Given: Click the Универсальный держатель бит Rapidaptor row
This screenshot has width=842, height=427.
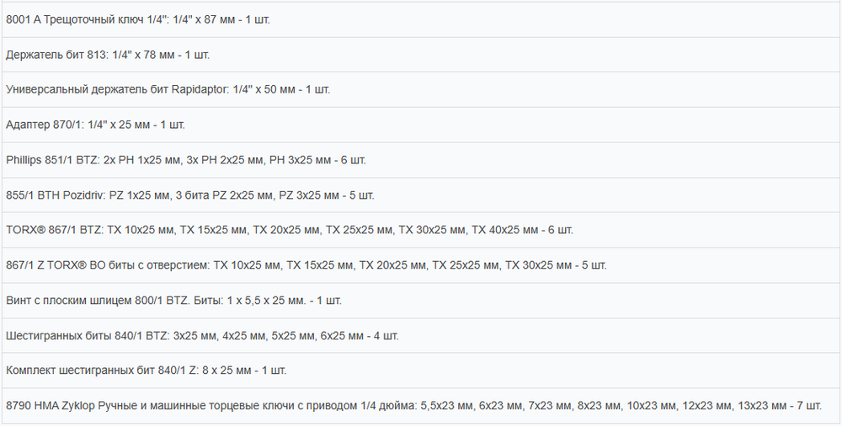Looking at the screenshot, I should click(x=421, y=90).
